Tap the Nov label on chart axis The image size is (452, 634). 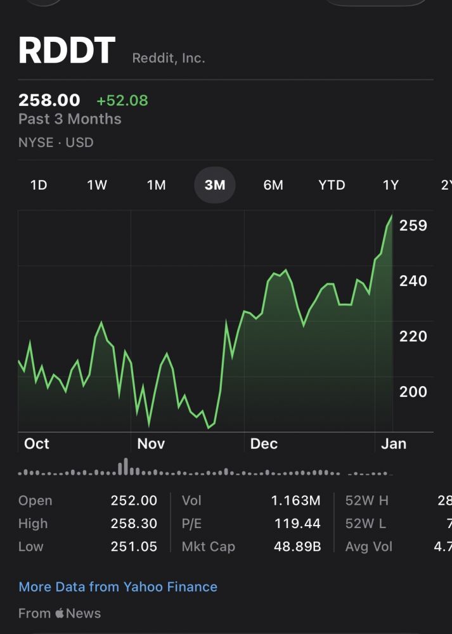pyautogui.click(x=151, y=444)
